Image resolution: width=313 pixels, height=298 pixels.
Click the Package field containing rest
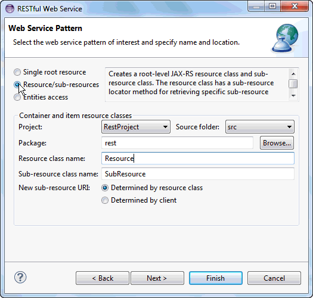pyautogui.click(x=177, y=143)
